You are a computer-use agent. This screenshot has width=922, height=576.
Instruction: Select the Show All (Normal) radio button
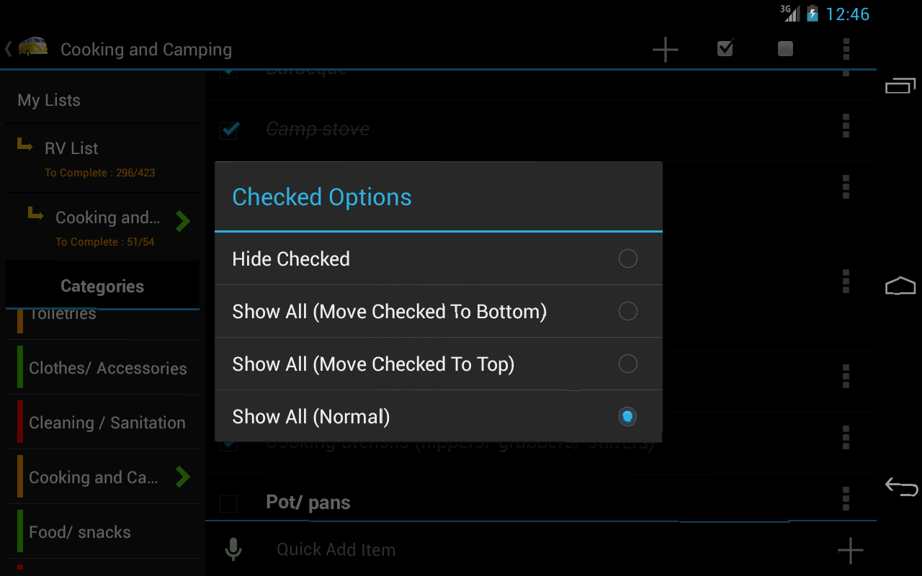pyautogui.click(x=627, y=416)
